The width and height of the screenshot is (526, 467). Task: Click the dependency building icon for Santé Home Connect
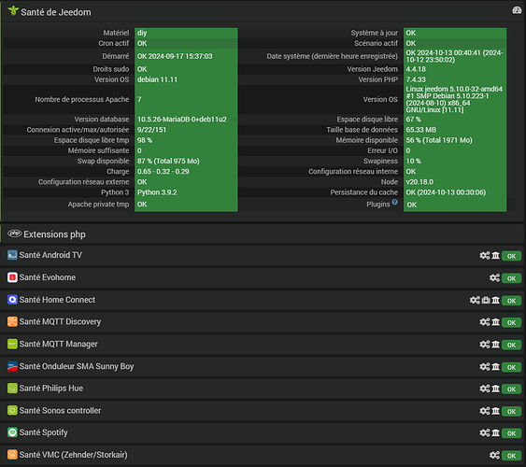(496, 300)
